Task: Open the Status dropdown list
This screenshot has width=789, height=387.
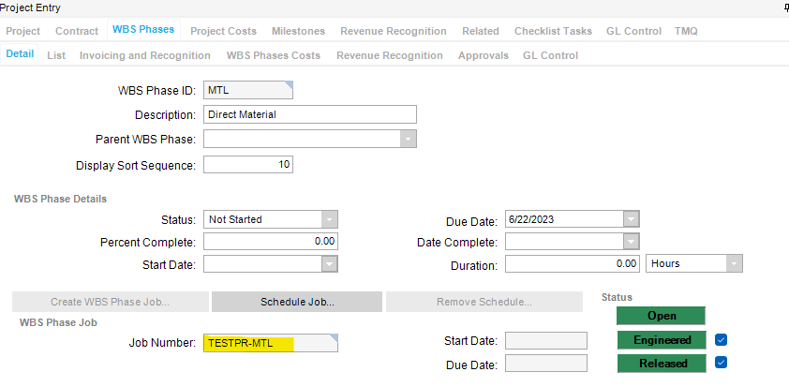Action: click(x=329, y=219)
